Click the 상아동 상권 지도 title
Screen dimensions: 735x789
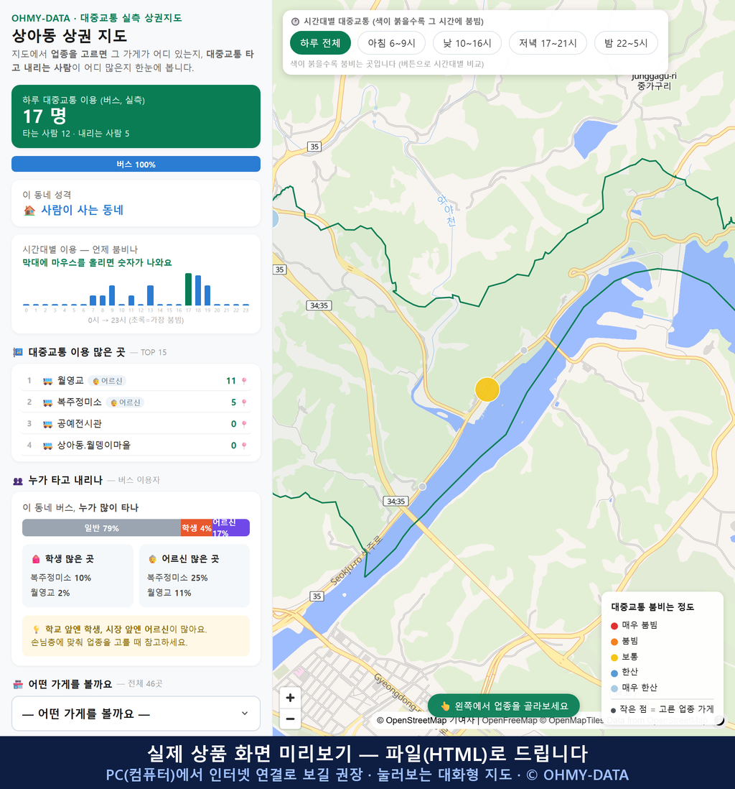70,36
